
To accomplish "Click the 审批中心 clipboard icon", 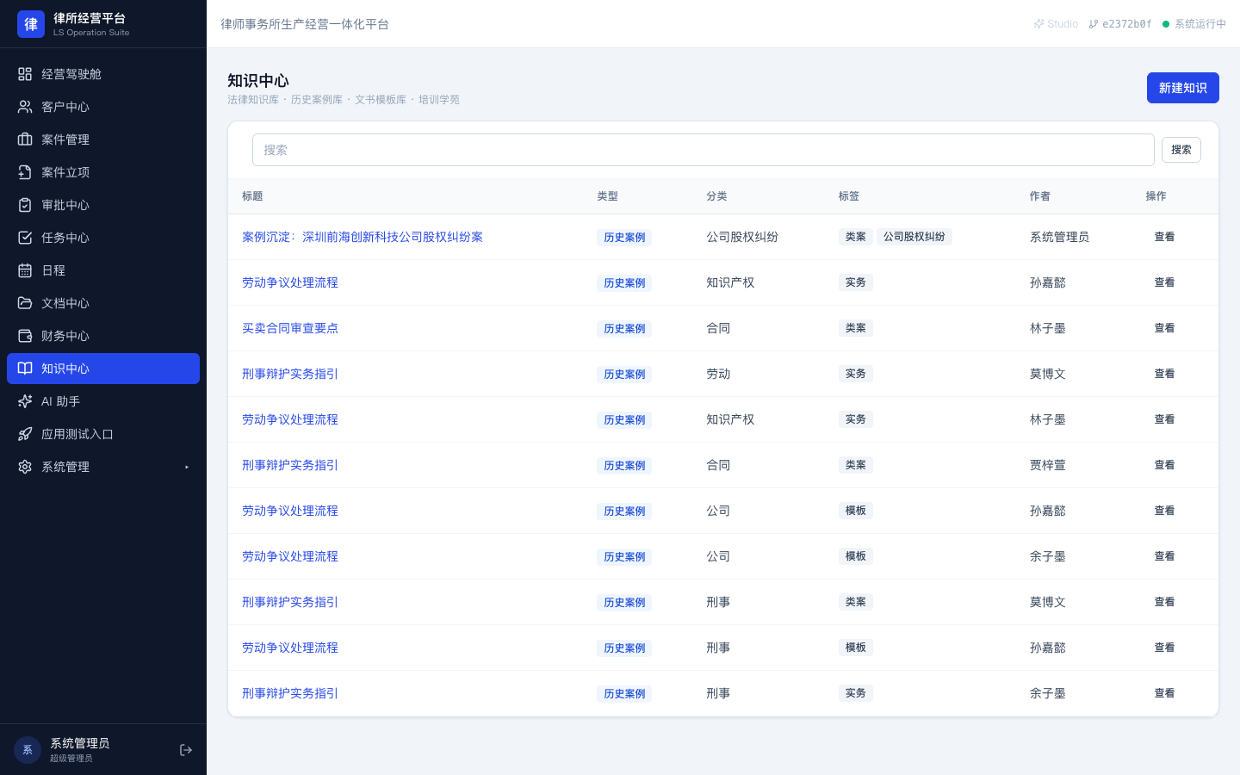I will point(25,205).
